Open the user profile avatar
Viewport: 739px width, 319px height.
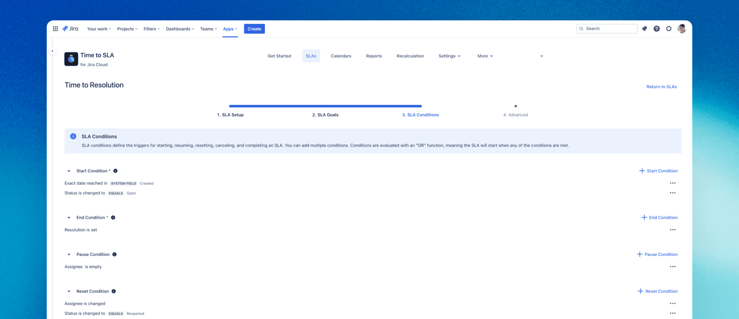pos(682,29)
